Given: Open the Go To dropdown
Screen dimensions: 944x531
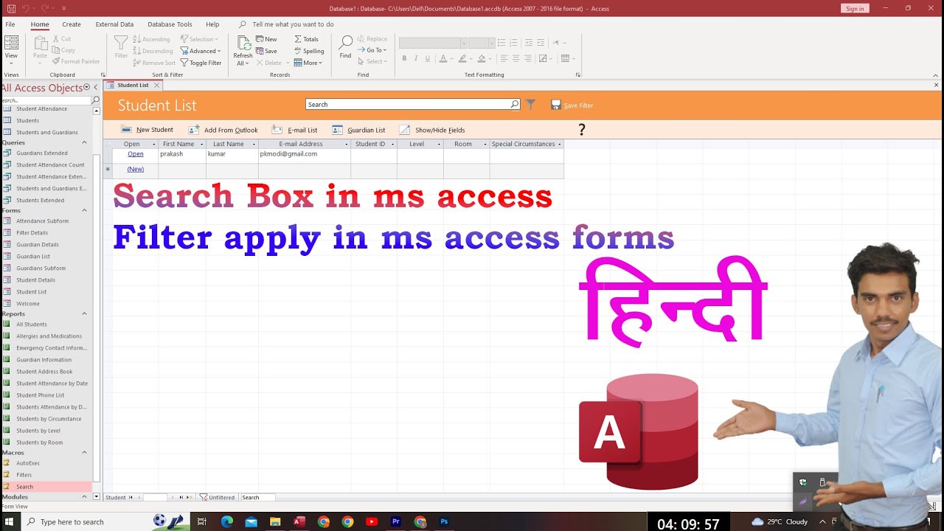Looking at the screenshot, I should tap(372, 50).
